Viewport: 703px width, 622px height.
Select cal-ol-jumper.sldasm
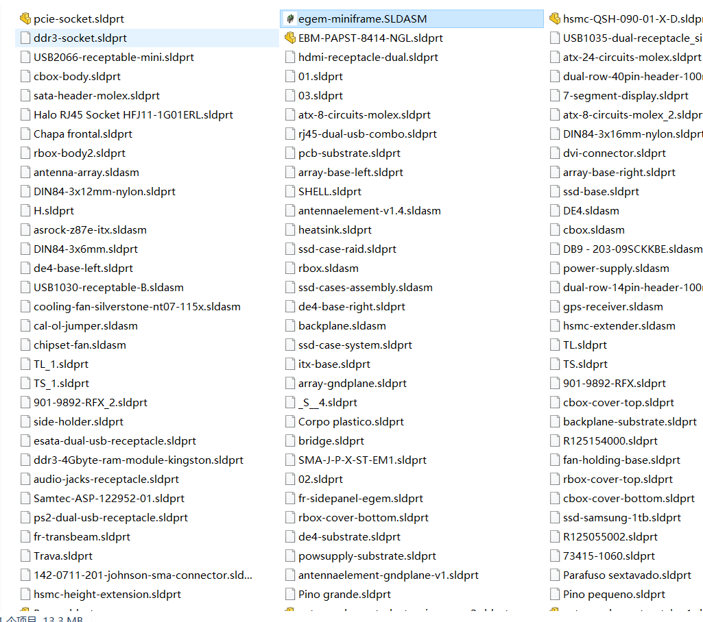point(86,325)
